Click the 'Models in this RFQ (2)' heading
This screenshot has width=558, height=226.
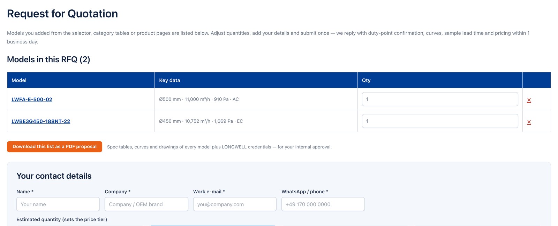(x=48, y=59)
